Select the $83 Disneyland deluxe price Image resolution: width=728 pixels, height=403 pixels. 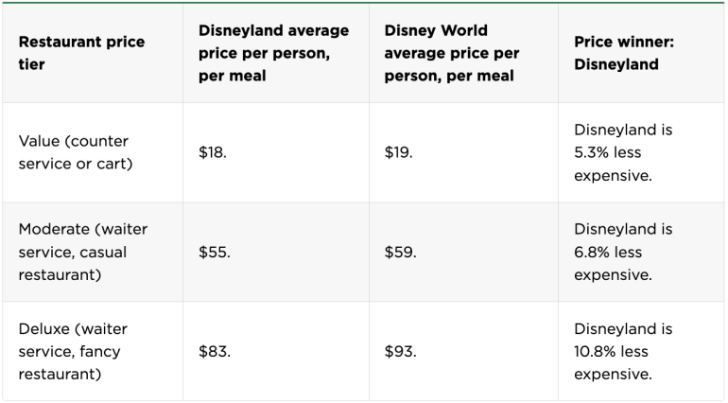214,352
